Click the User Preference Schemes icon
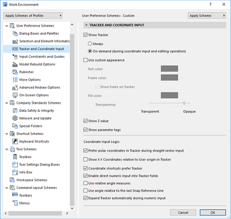Image resolution: width=231 pixels, height=219 pixels. pyautogui.click(x=12, y=26)
